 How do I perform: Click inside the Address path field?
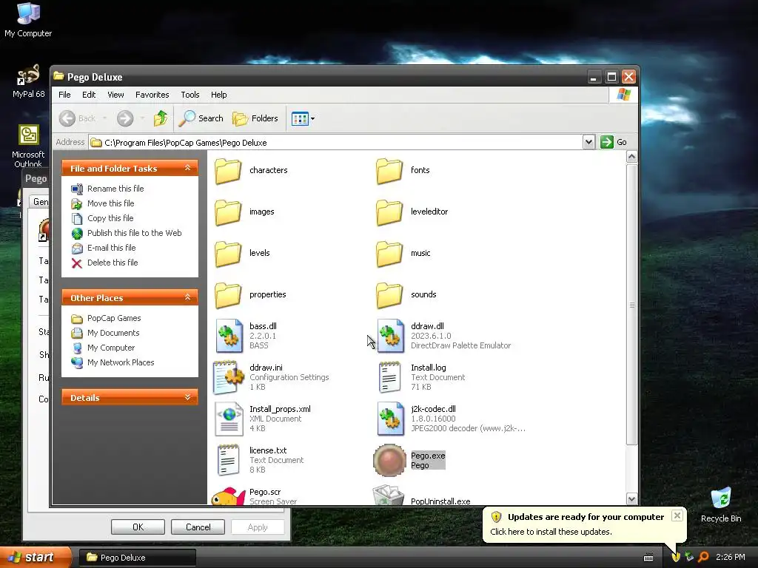336,143
